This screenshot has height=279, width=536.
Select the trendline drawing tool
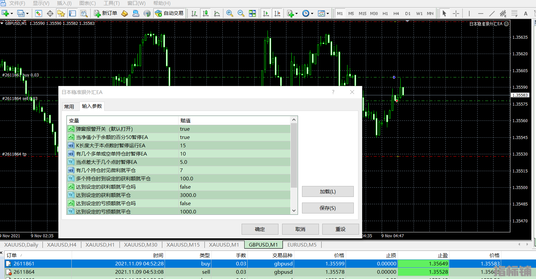click(492, 13)
